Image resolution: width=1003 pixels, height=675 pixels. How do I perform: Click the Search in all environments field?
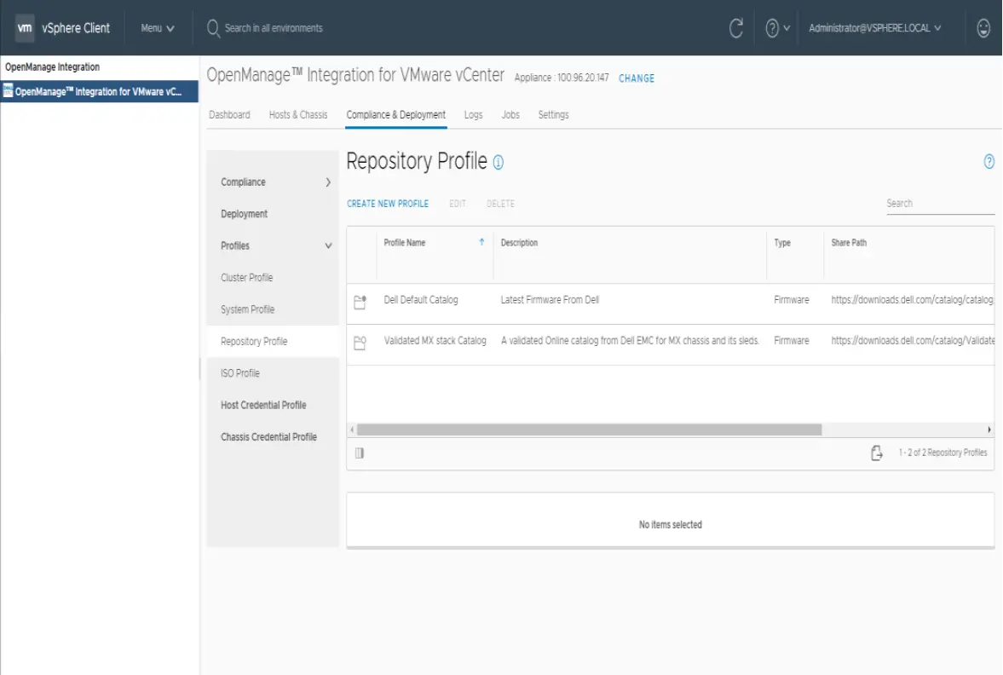pyautogui.click(x=274, y=28)
